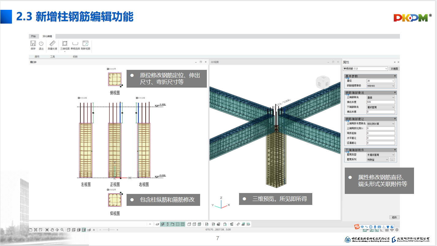
Task: Click the coordinates readout 670.70, 2837.58, 0.00
Action: click(x=218, y=229)
